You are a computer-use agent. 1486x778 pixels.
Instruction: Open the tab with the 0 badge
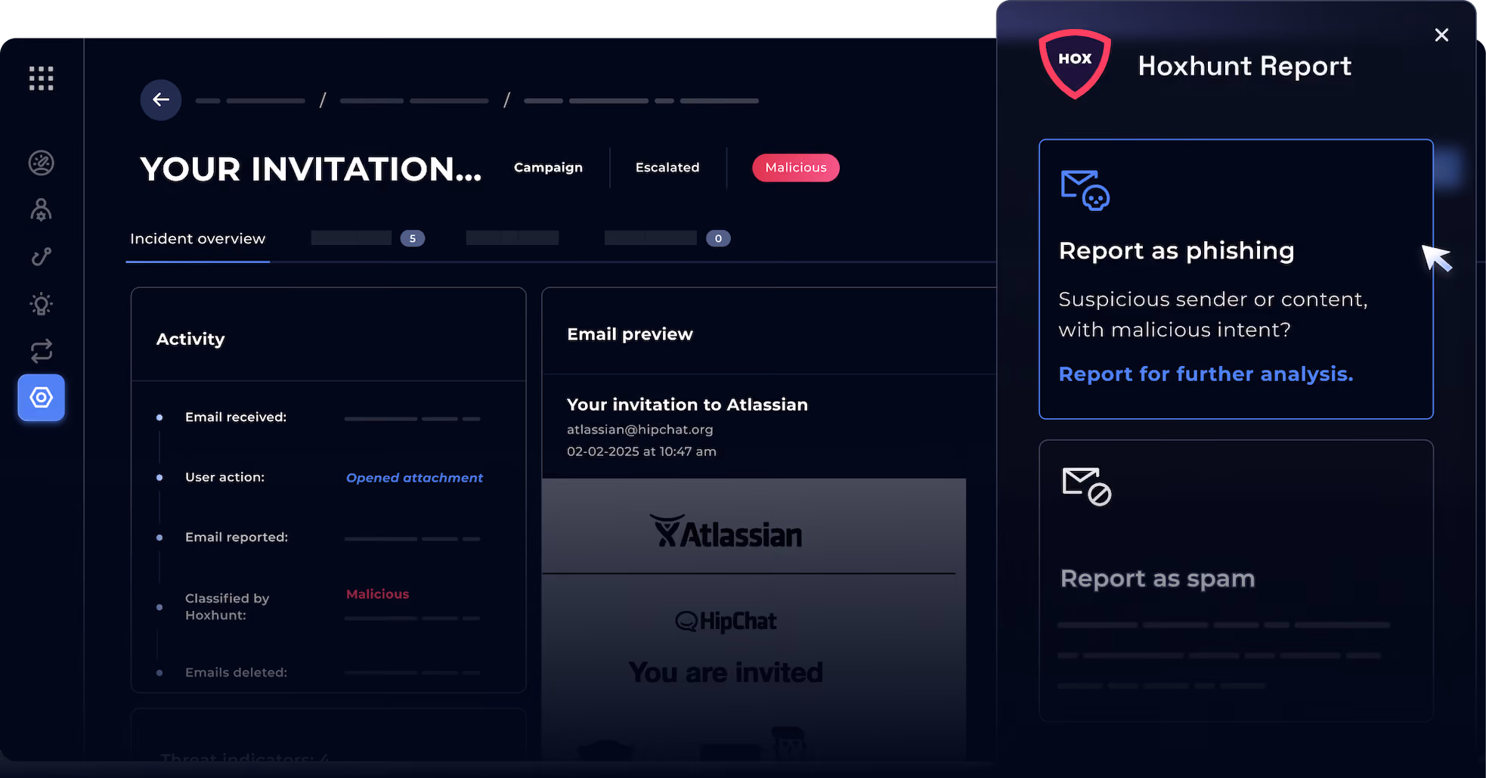tap(667, 238)
